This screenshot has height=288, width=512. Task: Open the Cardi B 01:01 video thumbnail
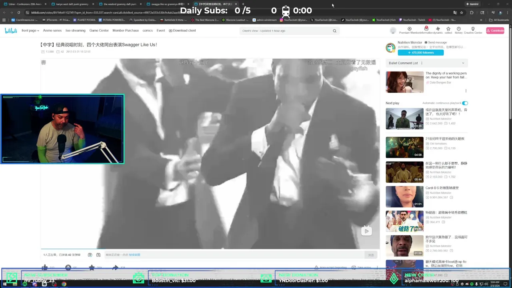(x=404, y=196)
